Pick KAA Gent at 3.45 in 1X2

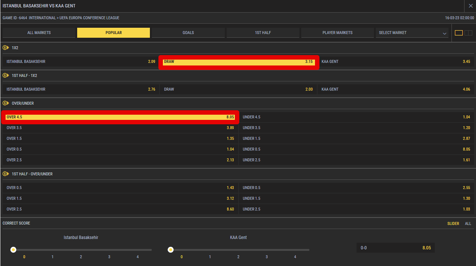click(396, 61)
